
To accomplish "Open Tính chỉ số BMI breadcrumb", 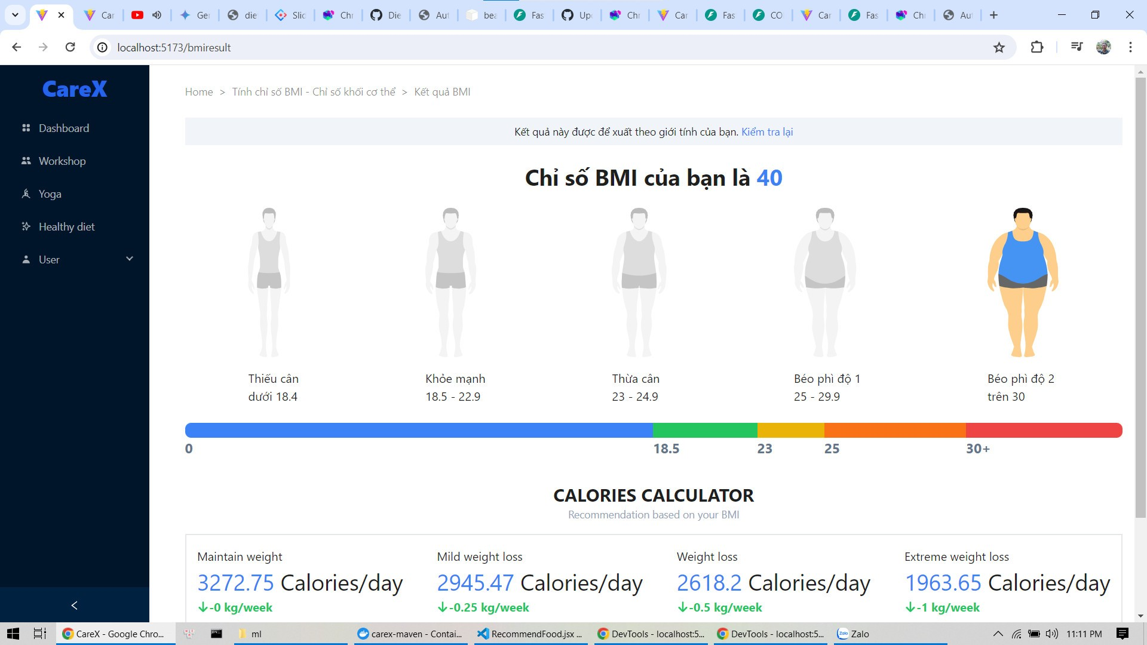I will (x=314, y=92).
